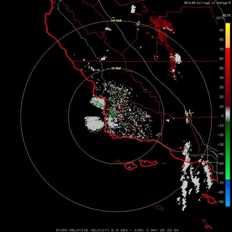Viewport: 232px width, 232px height.
Task: Click the -20 value on velocity scale
Action: 220,135
